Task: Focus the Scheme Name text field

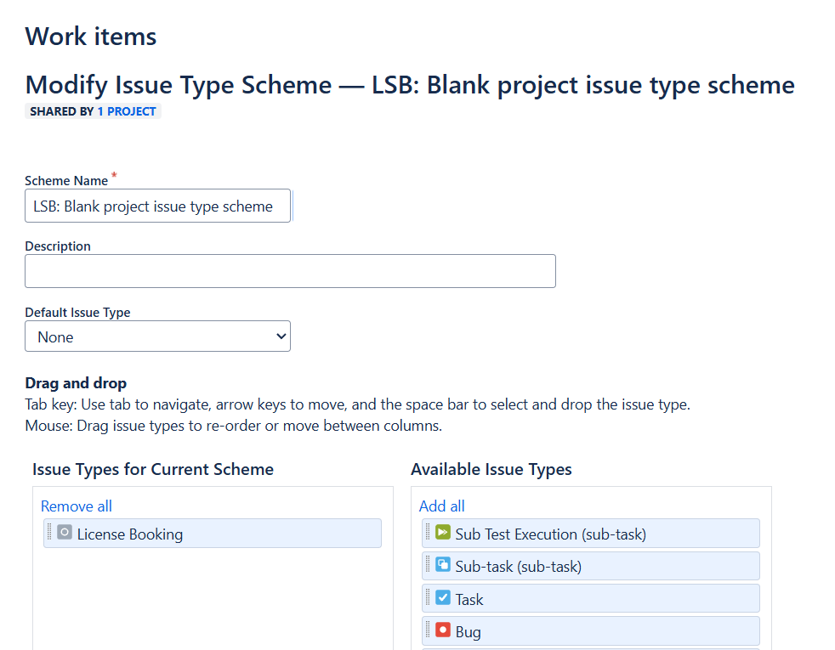Action: (157, 206)
